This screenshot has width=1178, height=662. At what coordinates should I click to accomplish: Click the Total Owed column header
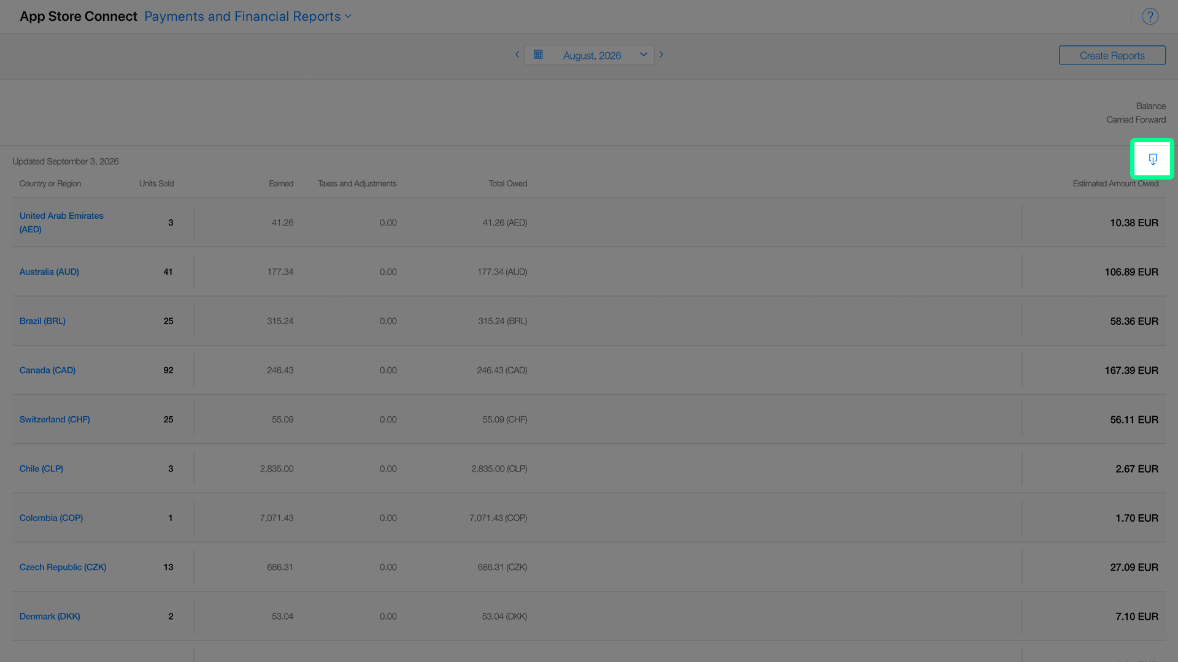pos(508,184)
